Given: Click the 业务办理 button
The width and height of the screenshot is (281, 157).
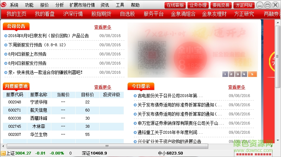Looking at the screenshot, I should click(x=198, y=5).
